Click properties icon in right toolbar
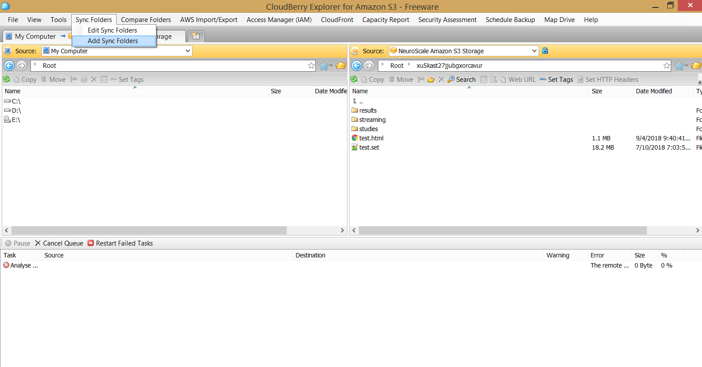Viewport: 702px width, 367px height. pyautogui.click(x=484, y=79)
